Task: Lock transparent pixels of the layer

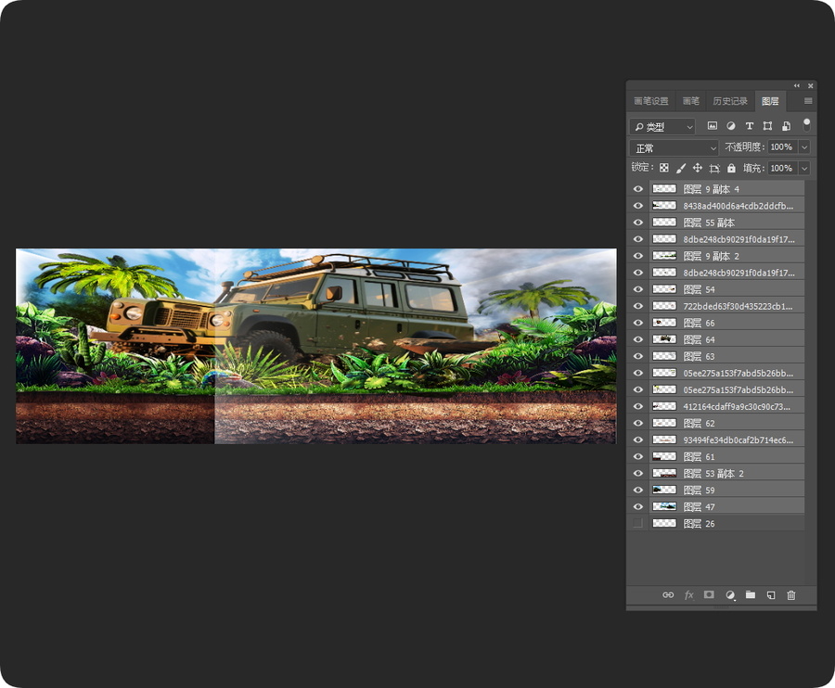Action: pyautogui.click(x=663, y=168)
